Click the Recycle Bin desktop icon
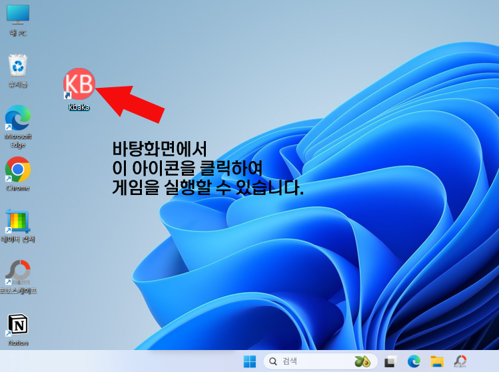Screen dimensions: 499x372 (18, 67)
